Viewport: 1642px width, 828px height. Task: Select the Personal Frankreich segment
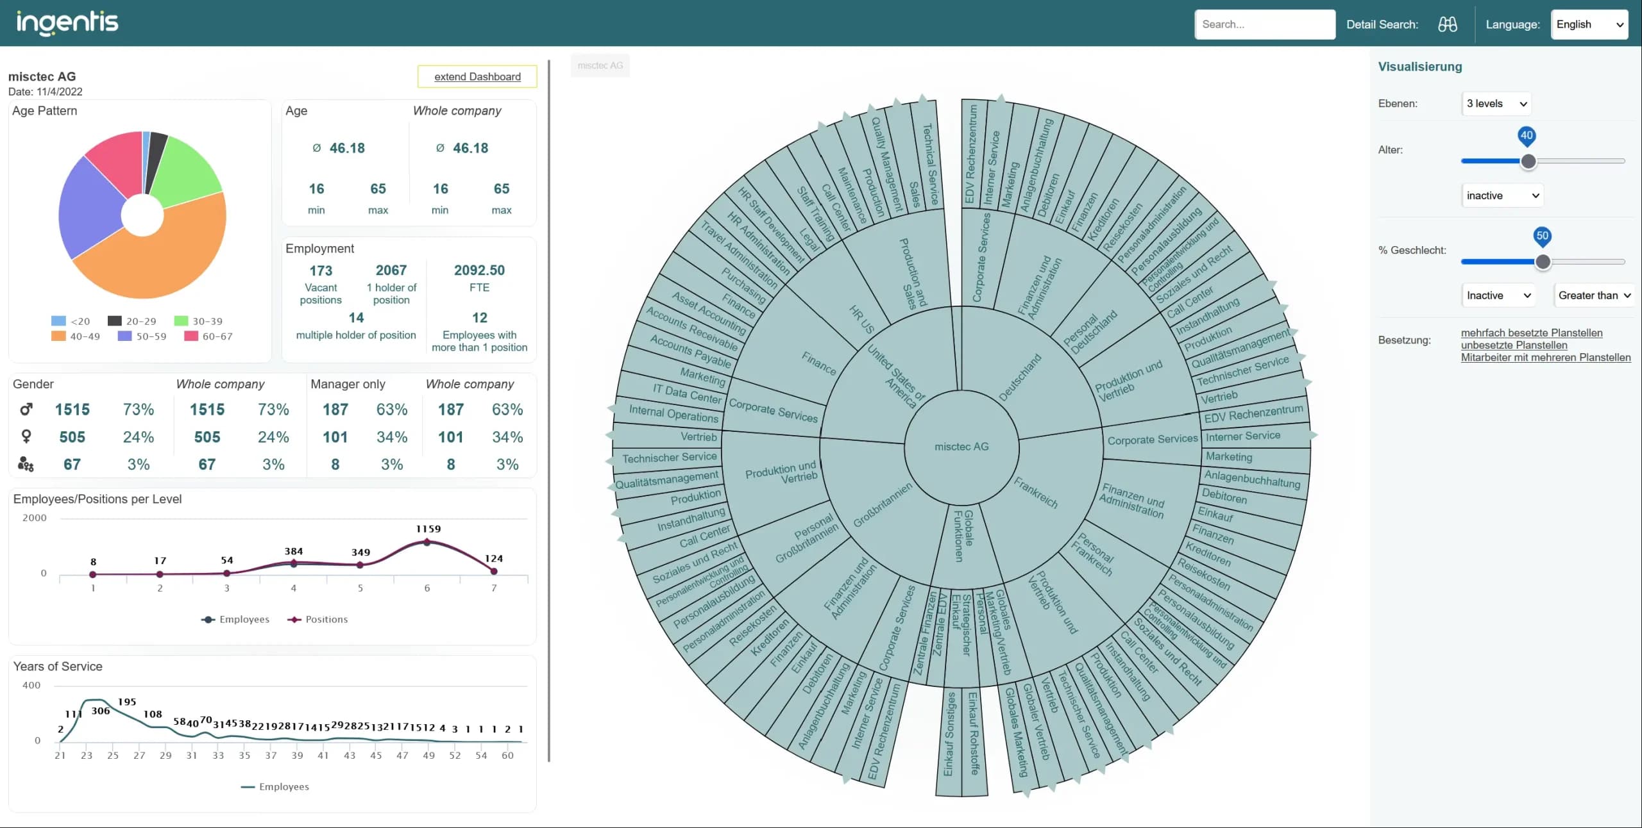pyautogui.click(x=1093, y=554)
